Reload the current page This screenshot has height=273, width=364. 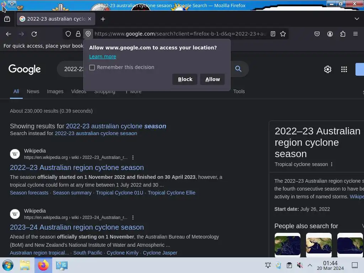point(34,34)
